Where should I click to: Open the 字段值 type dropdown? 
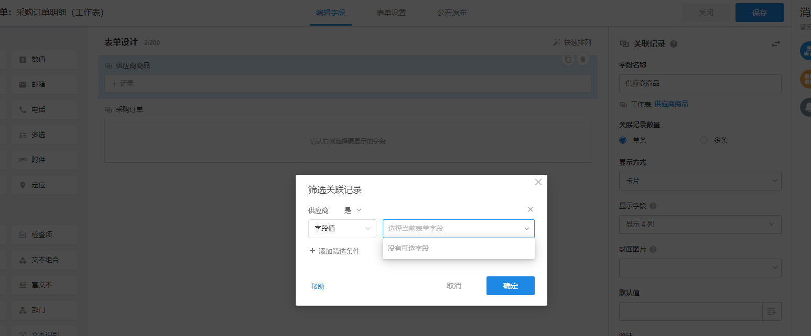(342, 229)
